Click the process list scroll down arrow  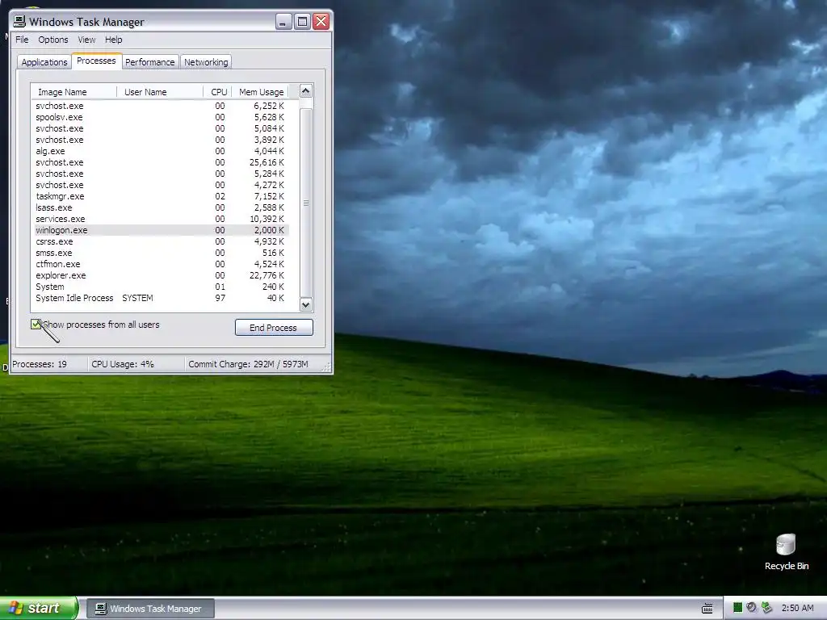[x=306, y=304]
